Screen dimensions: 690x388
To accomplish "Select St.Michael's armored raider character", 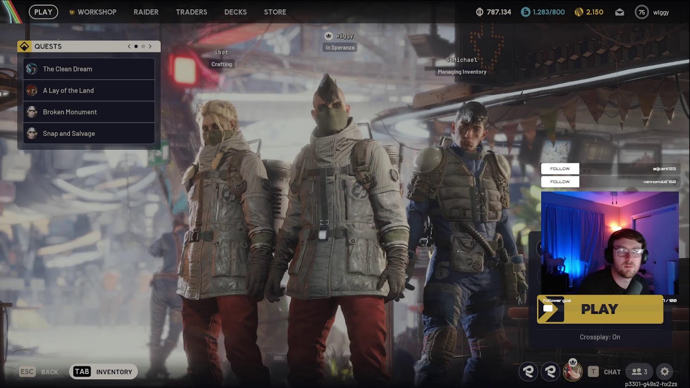I will tap(466, 237).
